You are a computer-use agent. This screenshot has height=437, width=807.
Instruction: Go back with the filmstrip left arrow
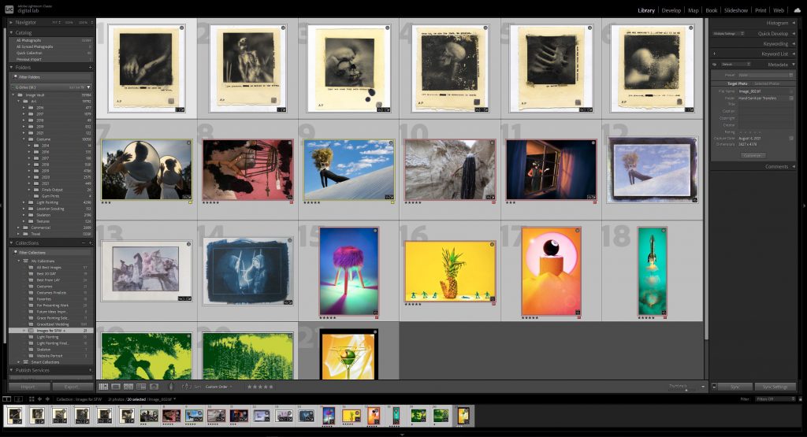coord(39,399)
